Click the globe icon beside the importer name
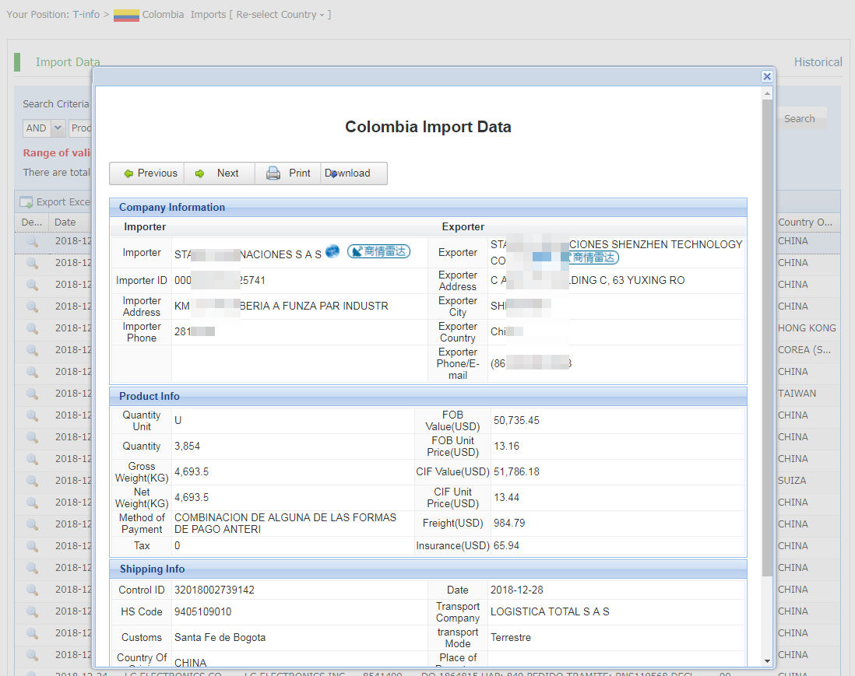This screenshot has height=676, width=855. coord(332,251)
